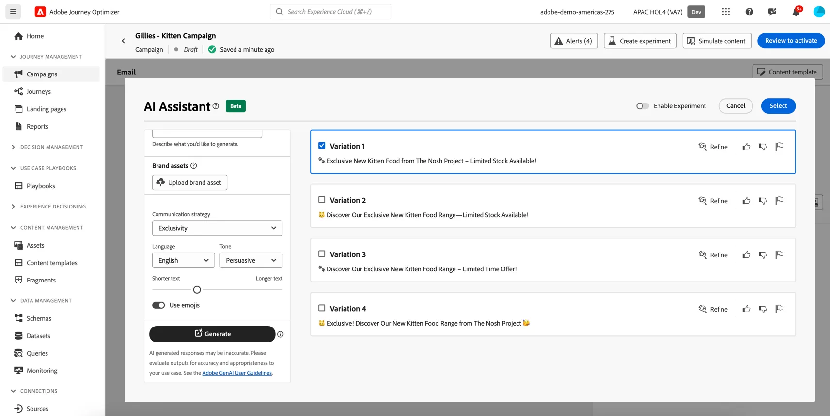Uncheck the Variation 1 checkbox
This screenshot has width=830, height=416.
(322, 146)
